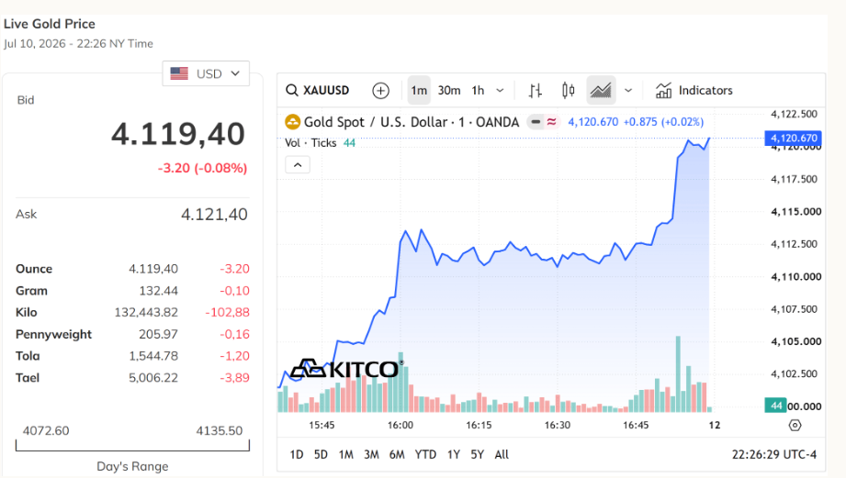Open the Indicators menu
Screen dimensions: 846x478
tap(694, 91)
